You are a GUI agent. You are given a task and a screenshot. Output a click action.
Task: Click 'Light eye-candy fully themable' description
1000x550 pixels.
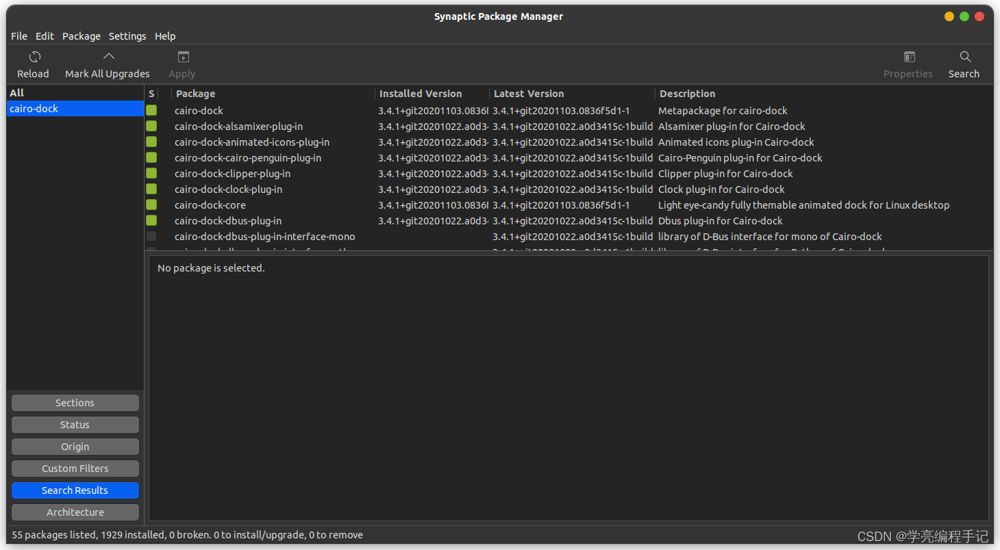[x=804, y=205]
